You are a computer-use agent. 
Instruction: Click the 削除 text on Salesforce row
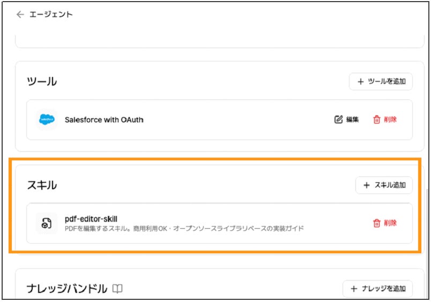click(390, 120)
